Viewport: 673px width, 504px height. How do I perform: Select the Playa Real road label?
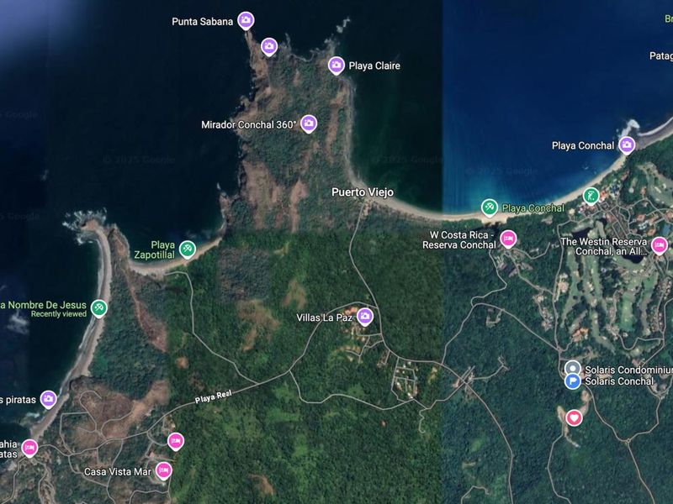(214, 396)
